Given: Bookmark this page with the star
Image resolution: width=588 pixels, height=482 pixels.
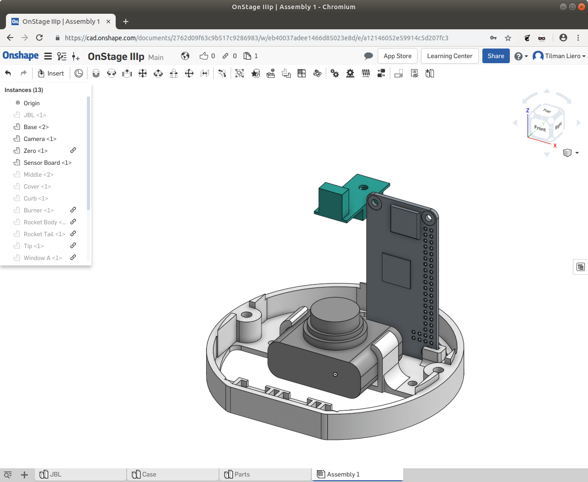Looking at the screenshot, I should pos(508,38).
